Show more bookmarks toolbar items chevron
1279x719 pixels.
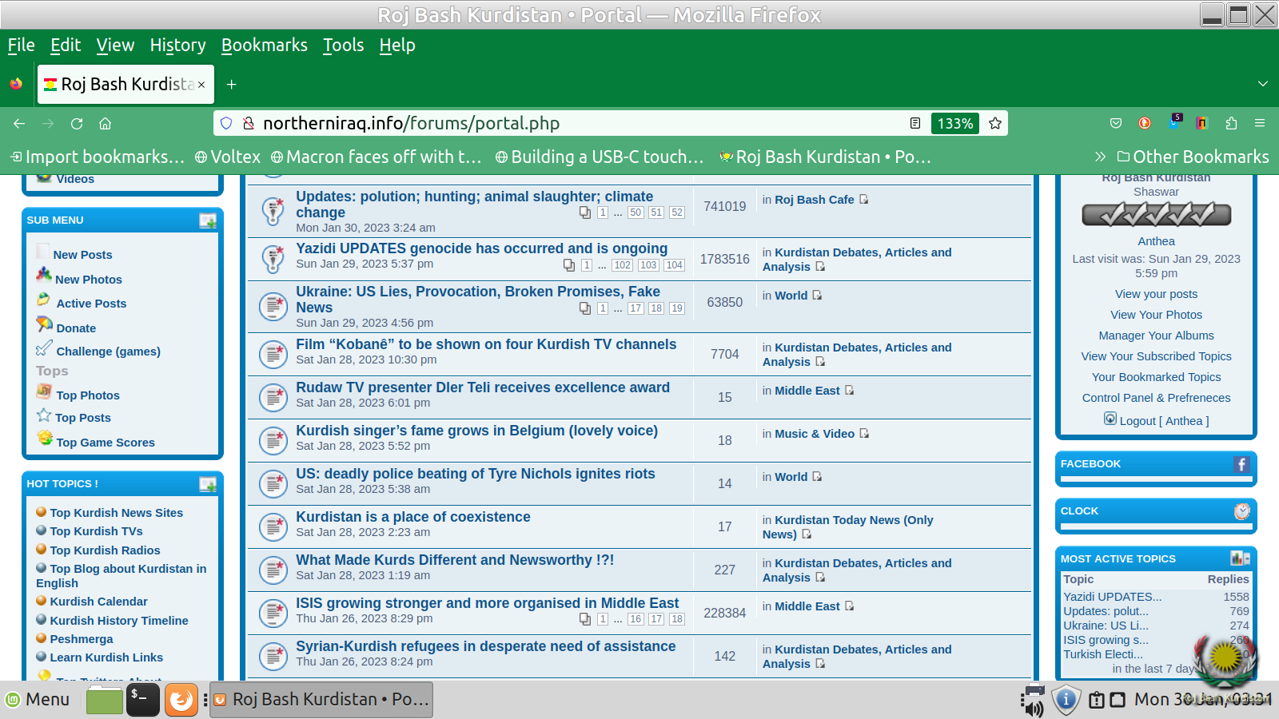coord(1100,157)
